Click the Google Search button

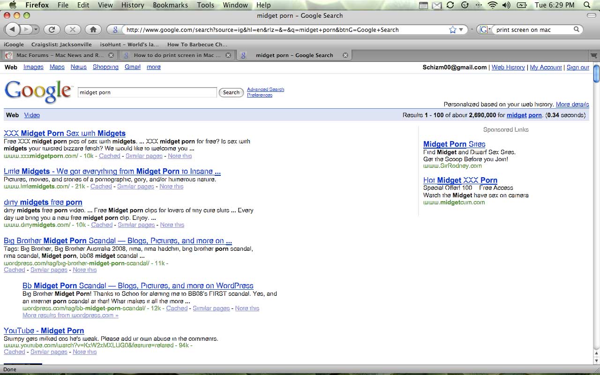coord(231,92)
